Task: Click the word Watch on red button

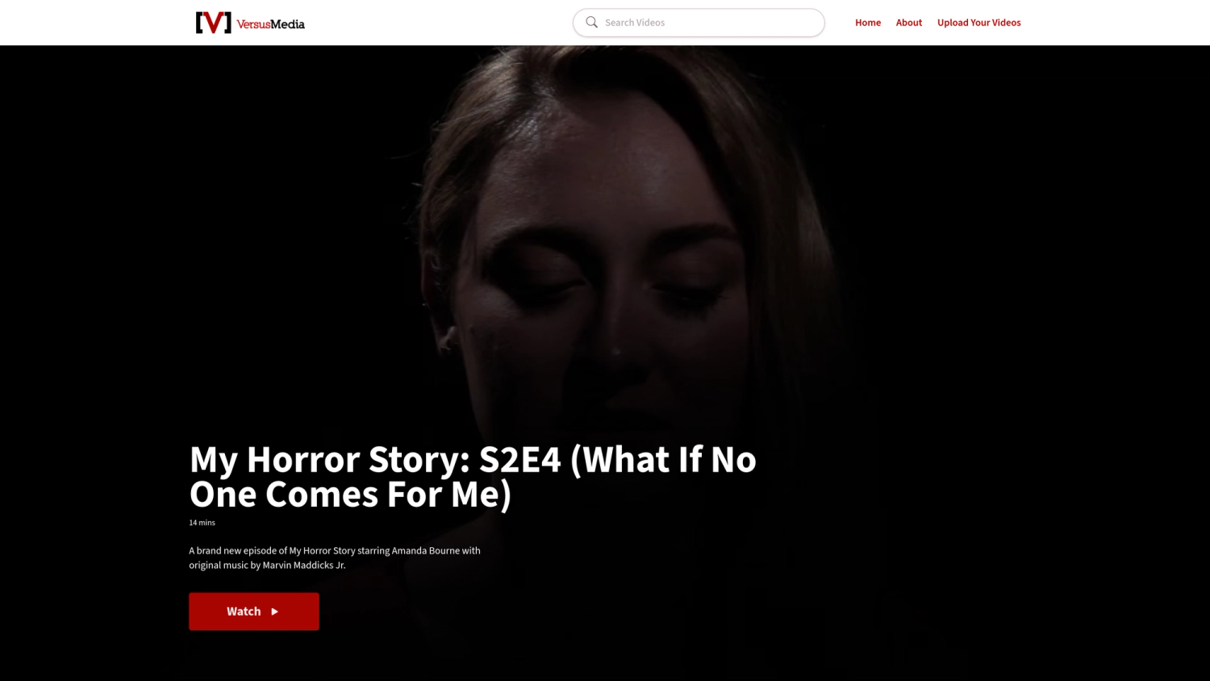Action: [244, 612]
